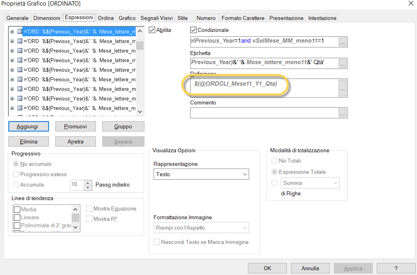Open expression editor for Condizionale field
The image size is (417, 275).
343,41
